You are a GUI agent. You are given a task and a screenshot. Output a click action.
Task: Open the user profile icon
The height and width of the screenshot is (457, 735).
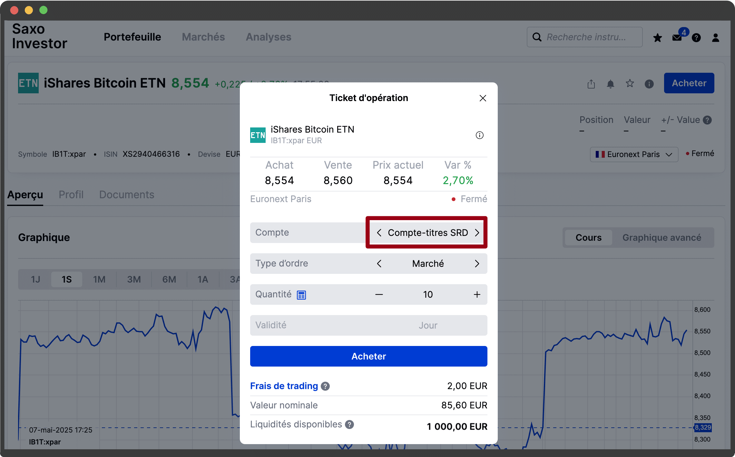point(715,38)
